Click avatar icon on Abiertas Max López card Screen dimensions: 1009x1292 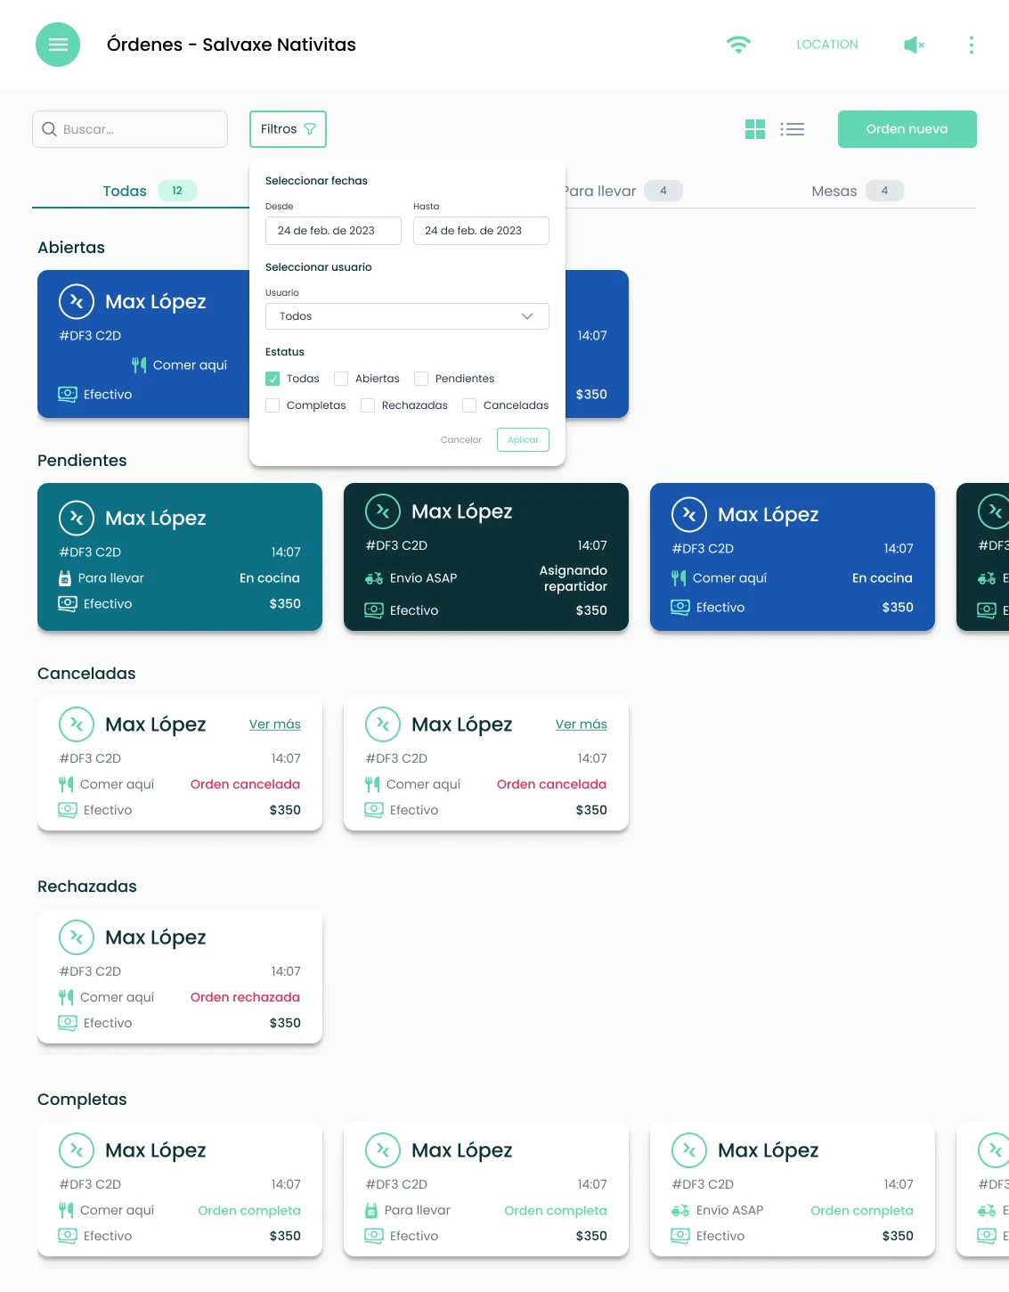[x=77, y=301]
